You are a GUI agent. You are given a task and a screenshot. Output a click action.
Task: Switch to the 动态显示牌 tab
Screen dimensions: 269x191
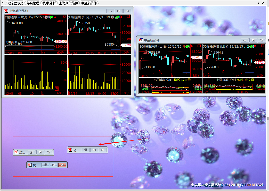15,3
